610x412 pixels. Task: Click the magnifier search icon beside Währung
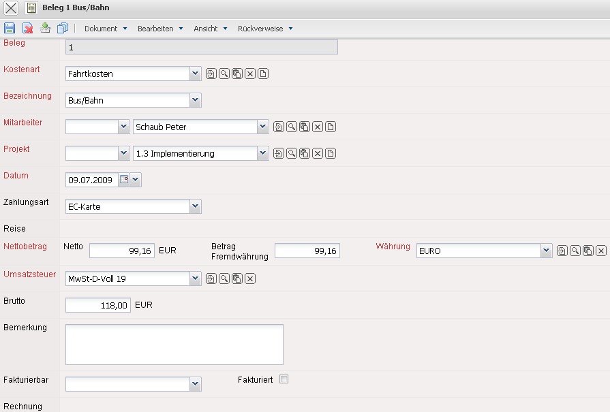(575, 251)
